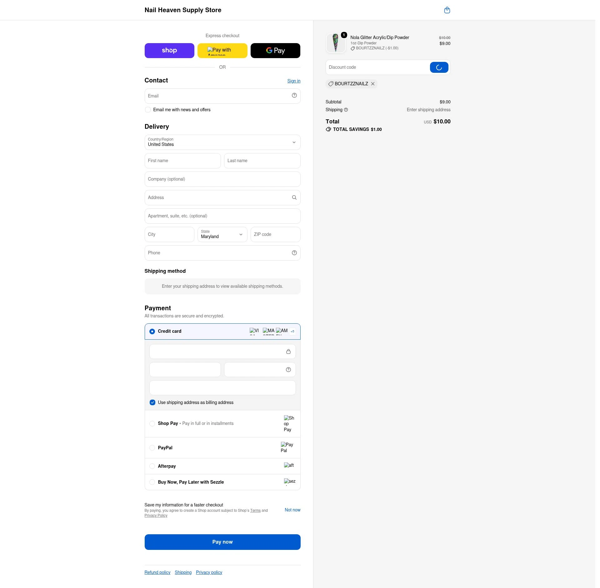Click the card number lock icon
This screenshot has height=588, width=600.
288,351
